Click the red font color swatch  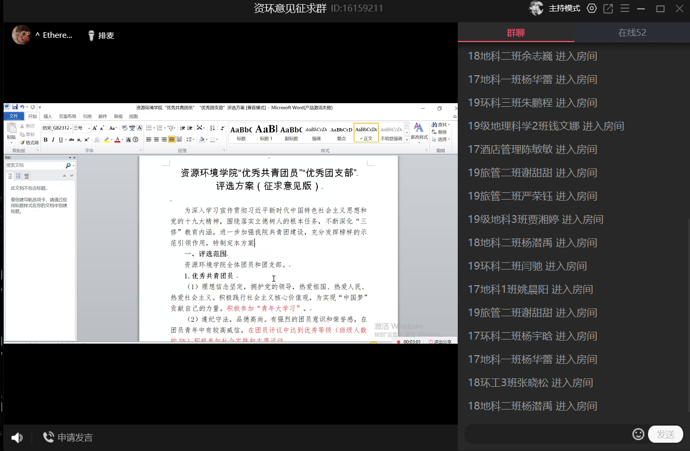pyautogui.click(x=117, y=139)
